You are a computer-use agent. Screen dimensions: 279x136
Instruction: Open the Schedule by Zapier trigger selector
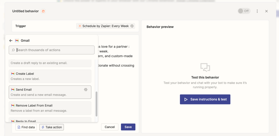tap(103, 26)
